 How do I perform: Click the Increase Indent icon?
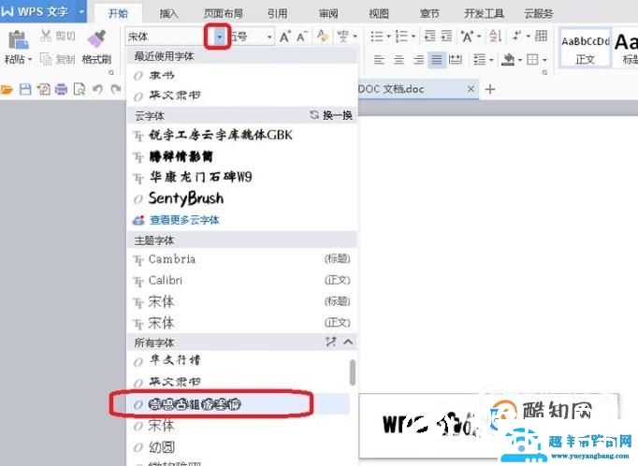click(446, 36)
